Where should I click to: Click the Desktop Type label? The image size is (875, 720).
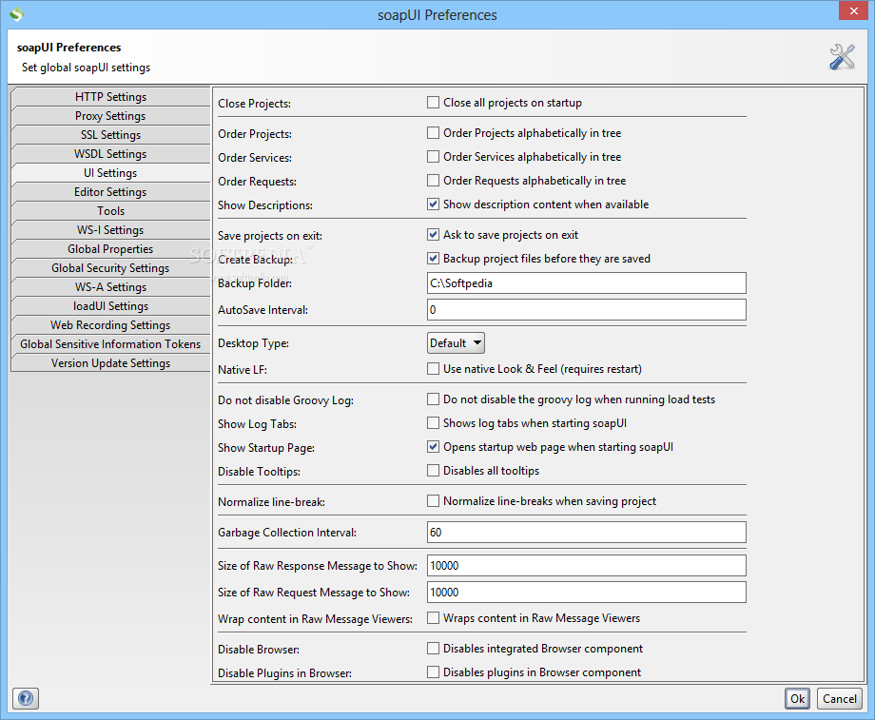(253, 343)
